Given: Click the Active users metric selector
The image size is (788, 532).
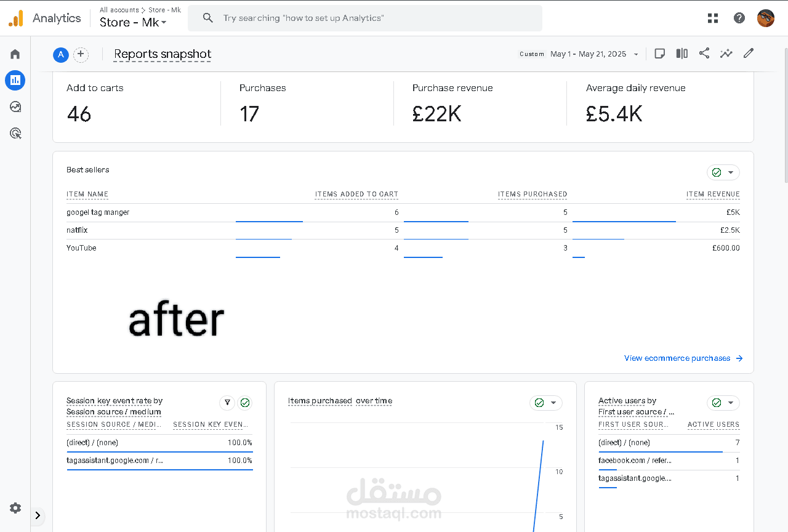Looking at the screenshot, I should pyautogui.click(x=621, y=401).
